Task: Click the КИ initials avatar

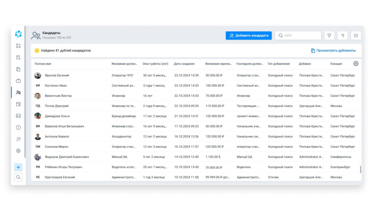Action: (x=38, y=86)
